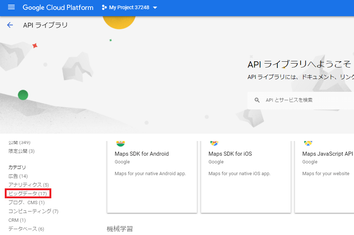Select the コンピューティング (7) category

(33, 211)
